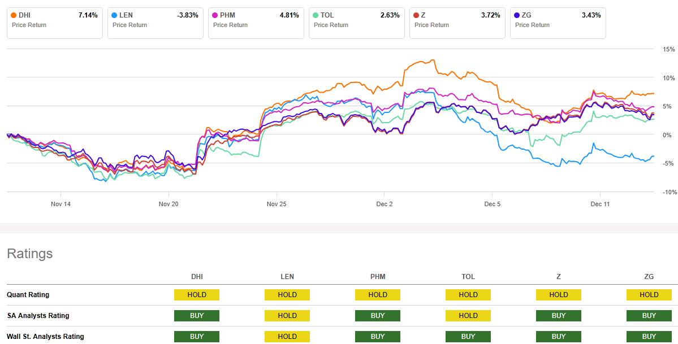The height and width of the screenshot is (344, 678).
Task: Click Price Return label in TOL card
Action: [x=331, y=25]
